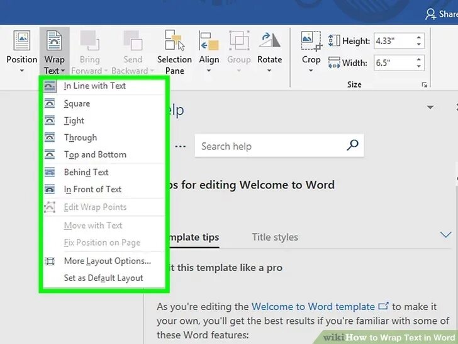Click the help pane ellipsis button
The height and width of the screenshot is (344, 458).
(180, 146)
